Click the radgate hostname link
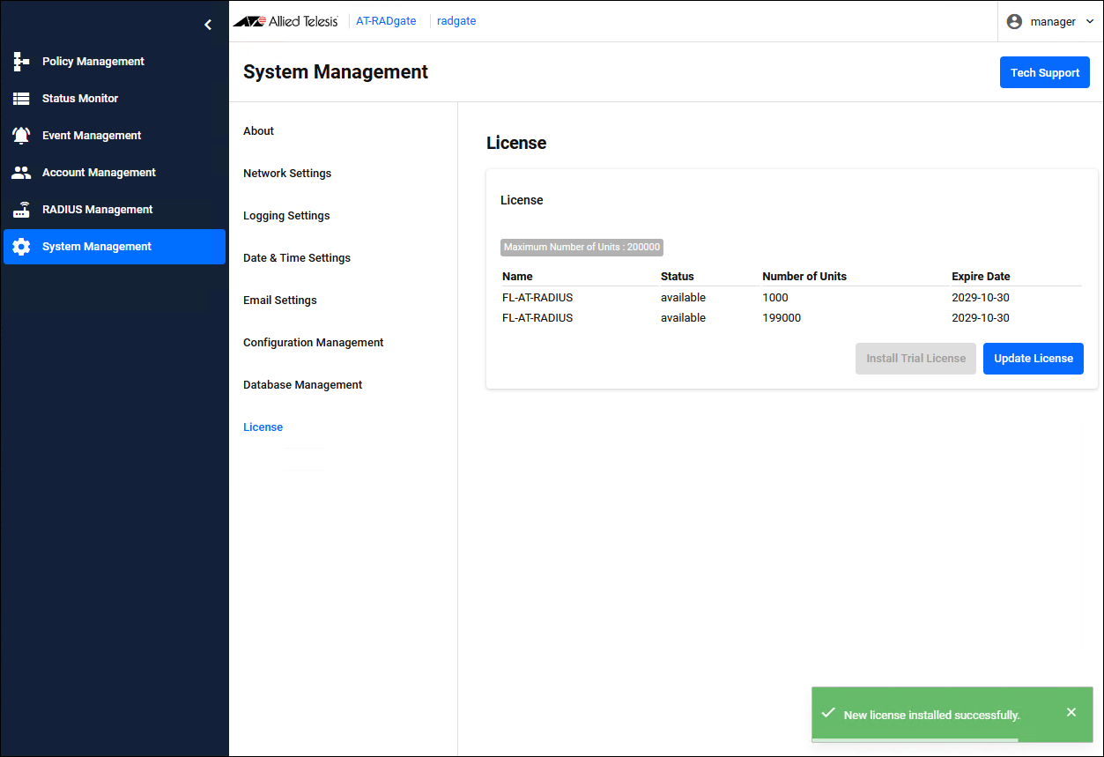The image size is (1104, 757). click(456, 21)
